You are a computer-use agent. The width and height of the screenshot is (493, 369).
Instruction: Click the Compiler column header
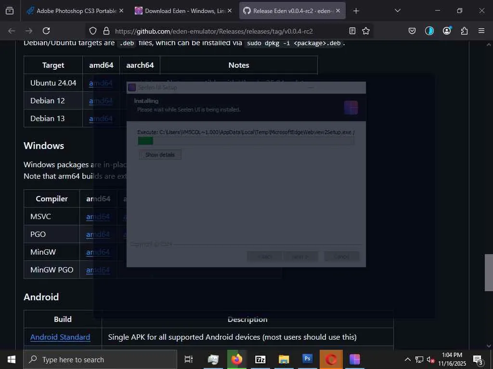coord(52,198)
